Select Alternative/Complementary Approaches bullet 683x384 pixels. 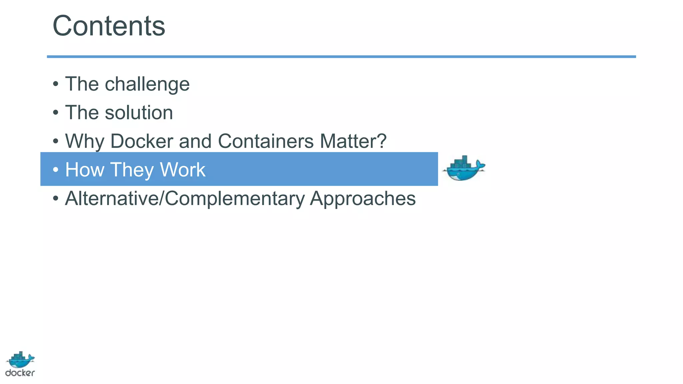240,198
